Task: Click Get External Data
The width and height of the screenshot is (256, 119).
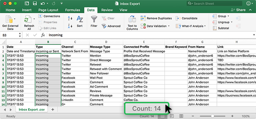Action: pos(10,23)
